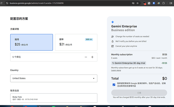
Task: Click the QR code extension icon
Action: point(149,3)
